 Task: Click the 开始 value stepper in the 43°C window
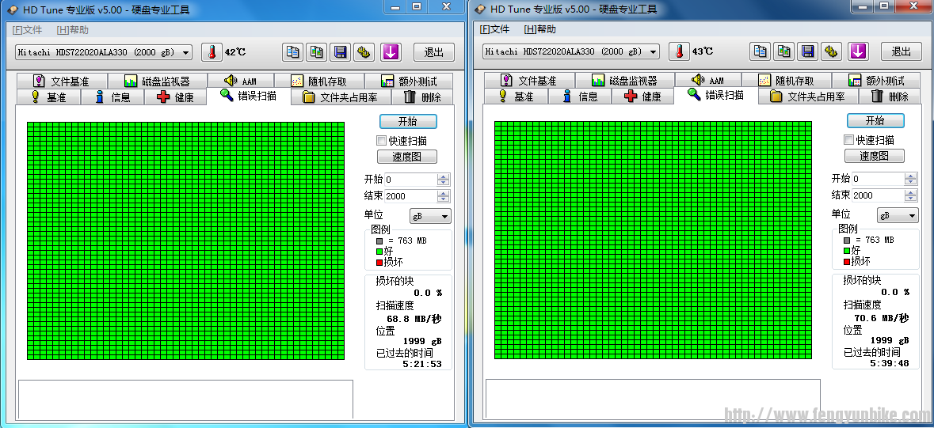(910, 180)
